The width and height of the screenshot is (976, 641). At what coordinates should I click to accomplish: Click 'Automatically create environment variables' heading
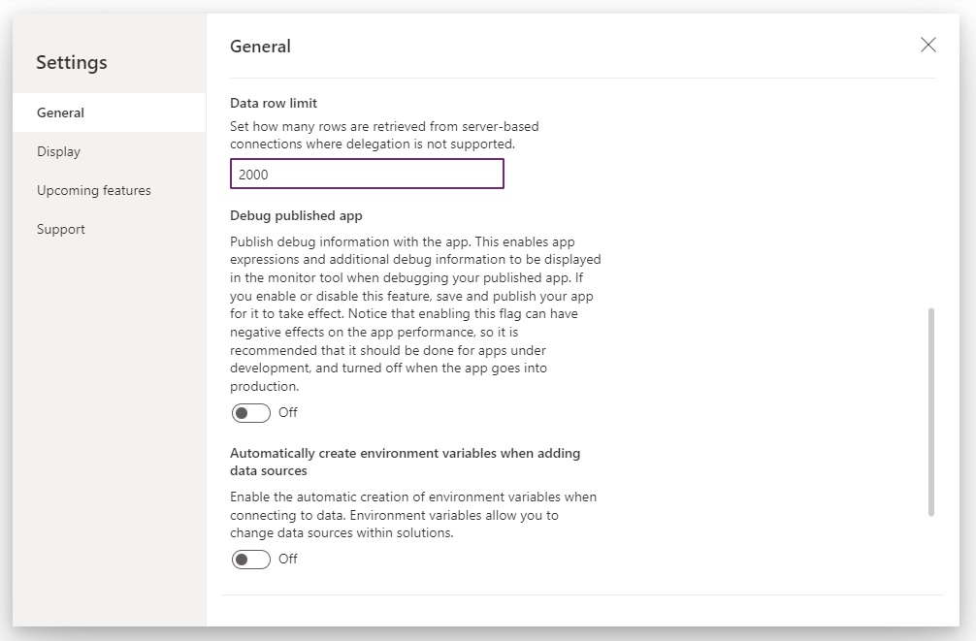point(406,462)
